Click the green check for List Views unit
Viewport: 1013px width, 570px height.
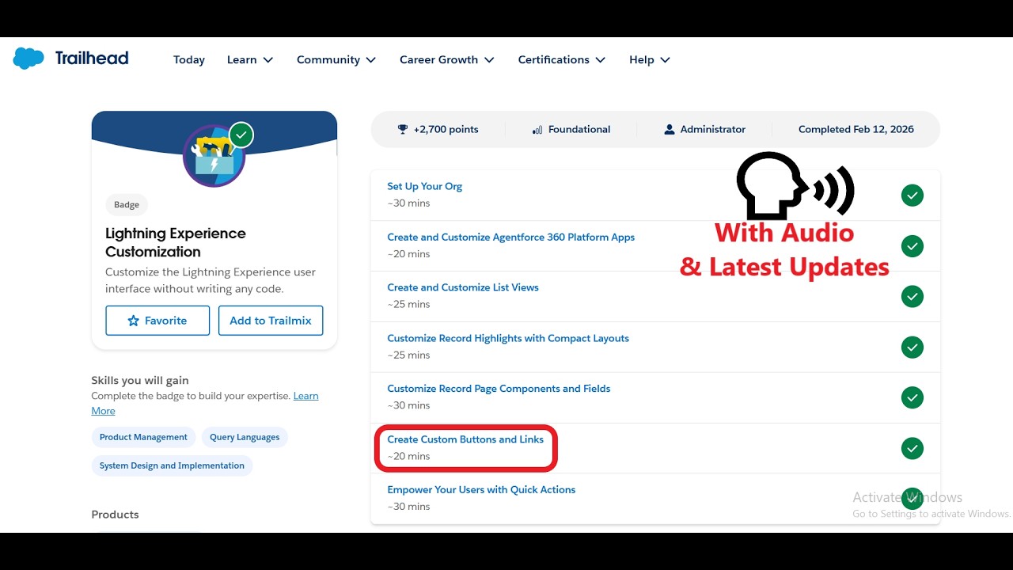click(x=912, y=296)
